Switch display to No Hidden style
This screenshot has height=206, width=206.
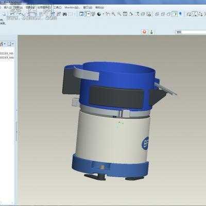169,14
